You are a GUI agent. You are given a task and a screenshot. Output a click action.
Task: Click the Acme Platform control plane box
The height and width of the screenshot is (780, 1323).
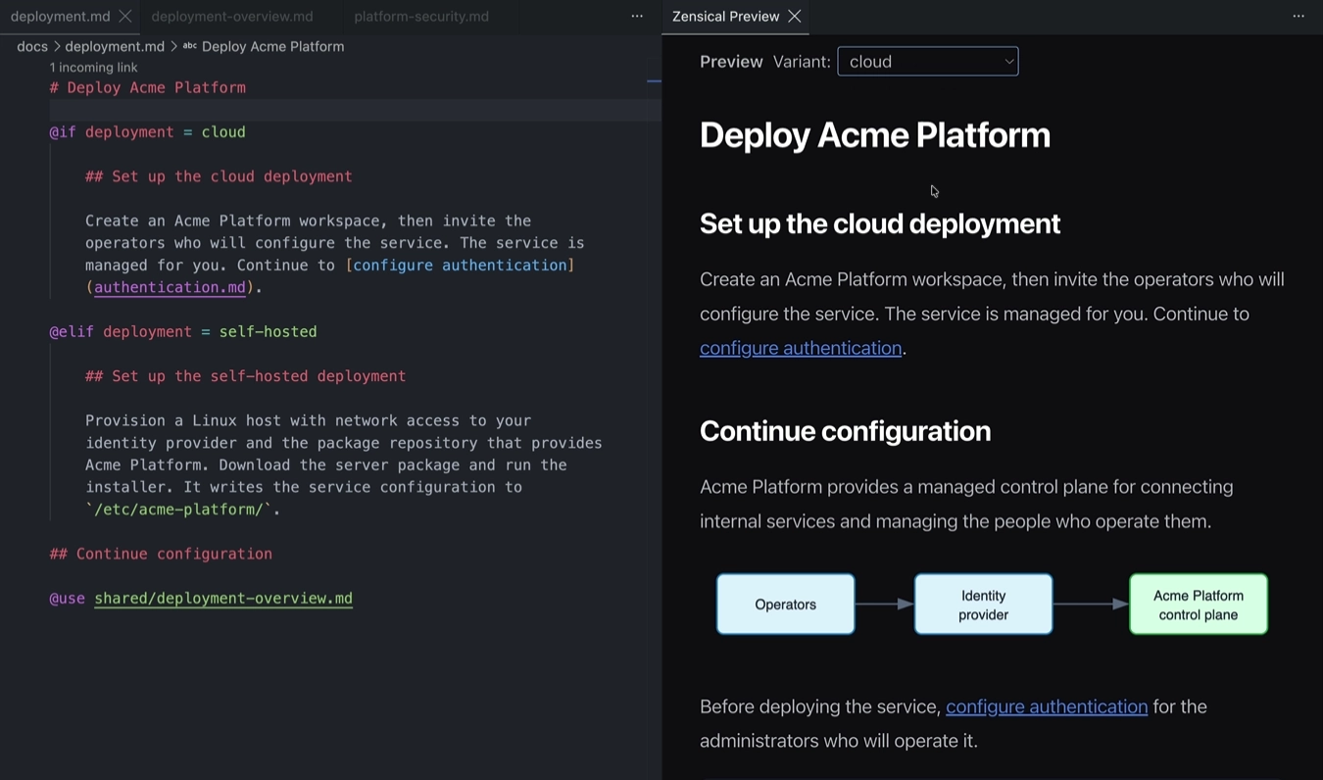pos(1199,605)
